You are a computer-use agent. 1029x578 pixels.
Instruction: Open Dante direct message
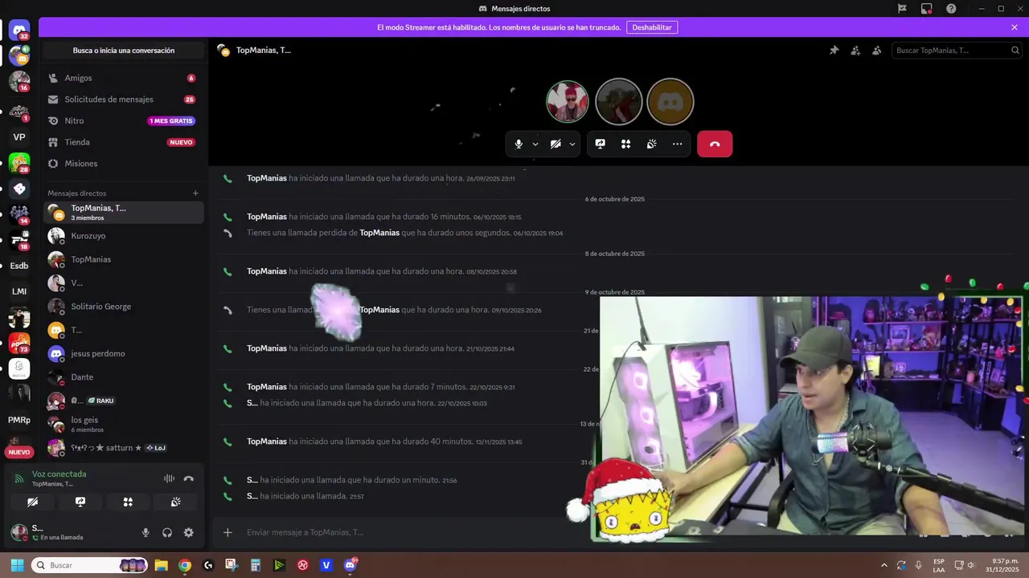point(123,377)
